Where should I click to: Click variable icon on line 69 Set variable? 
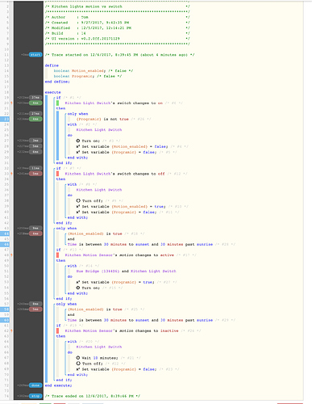(x=78, y=369)
